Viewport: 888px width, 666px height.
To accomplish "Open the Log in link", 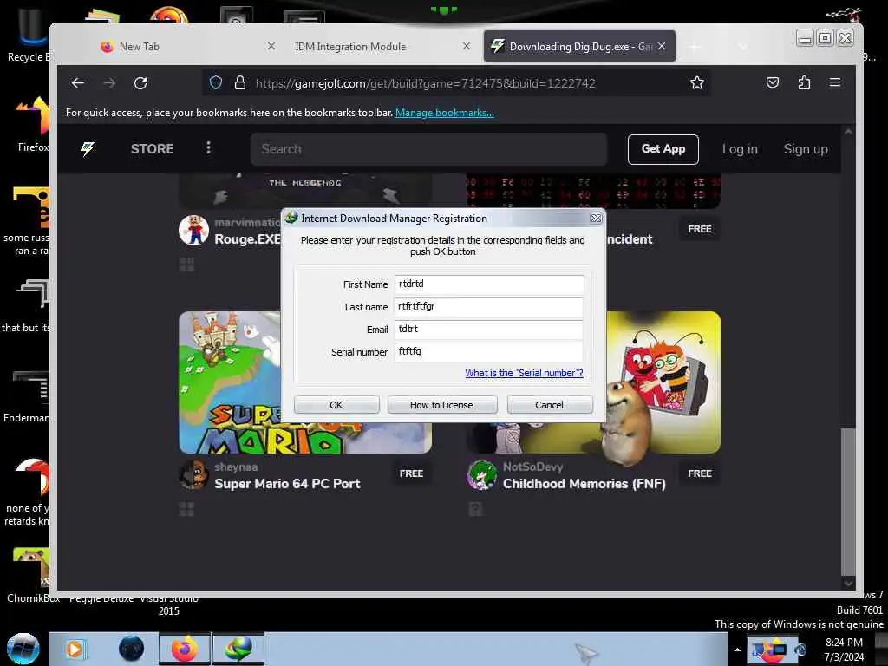I will pos(740,149).
